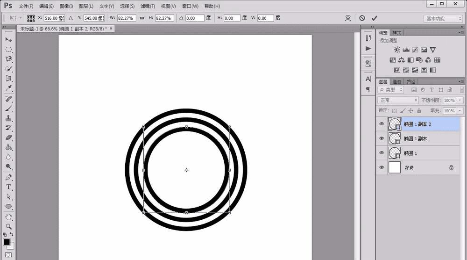The width and height of the screenshot is (467, 260).
Task: Activate the Crop tool
Action: point(8,79)
